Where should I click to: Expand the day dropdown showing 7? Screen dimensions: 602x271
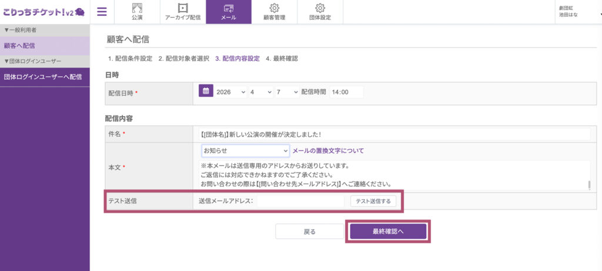286,92
